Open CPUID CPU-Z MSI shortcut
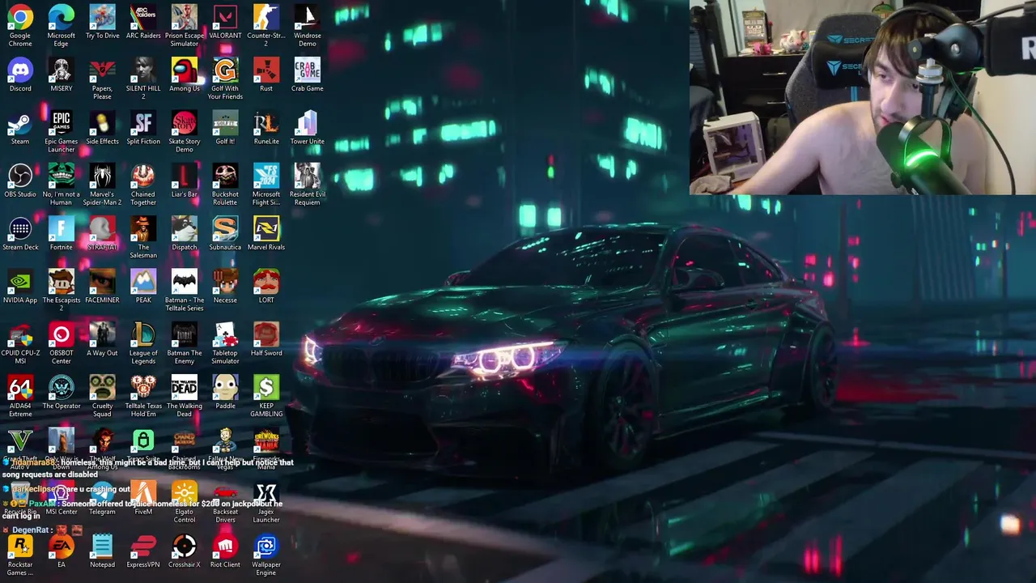 point(20,334)
